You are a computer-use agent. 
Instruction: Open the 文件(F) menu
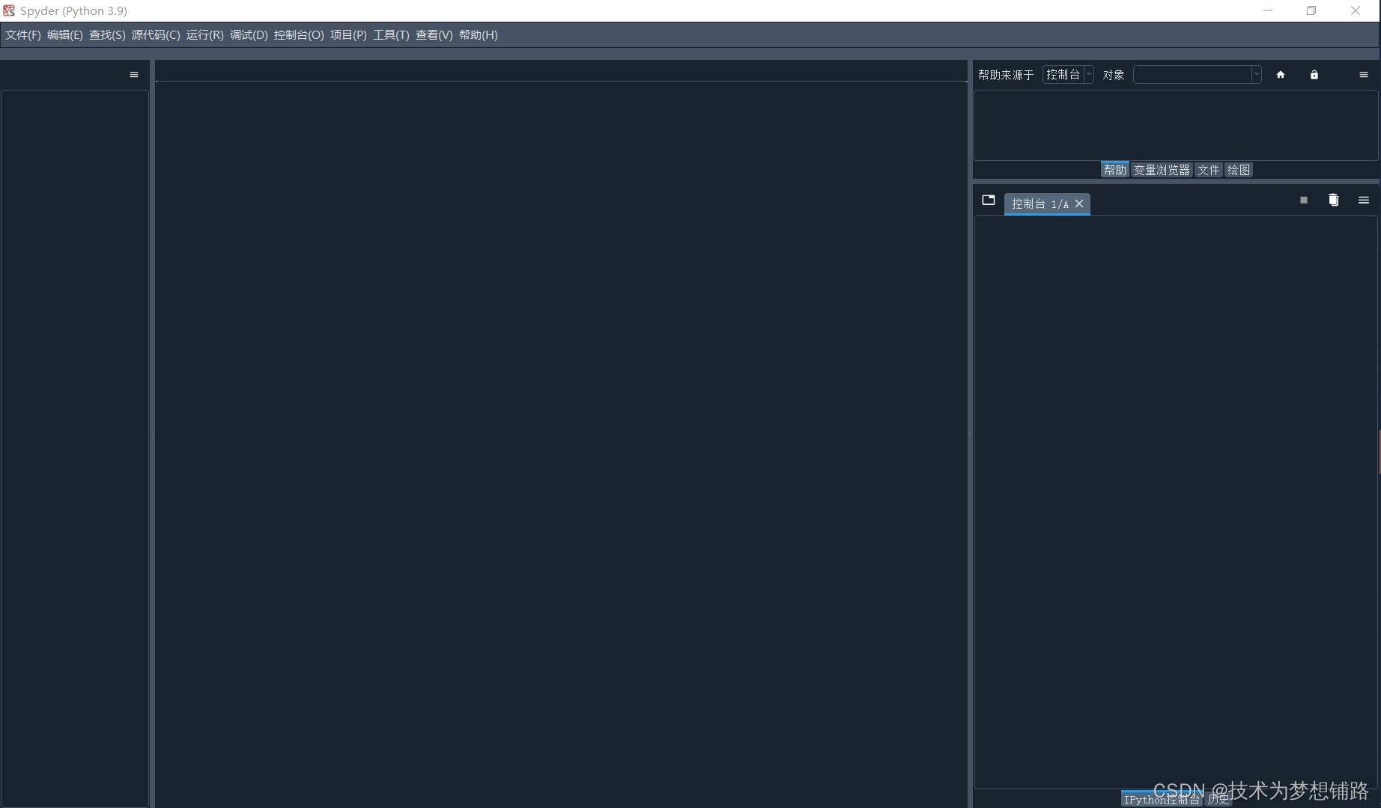[x=23, y=35]
